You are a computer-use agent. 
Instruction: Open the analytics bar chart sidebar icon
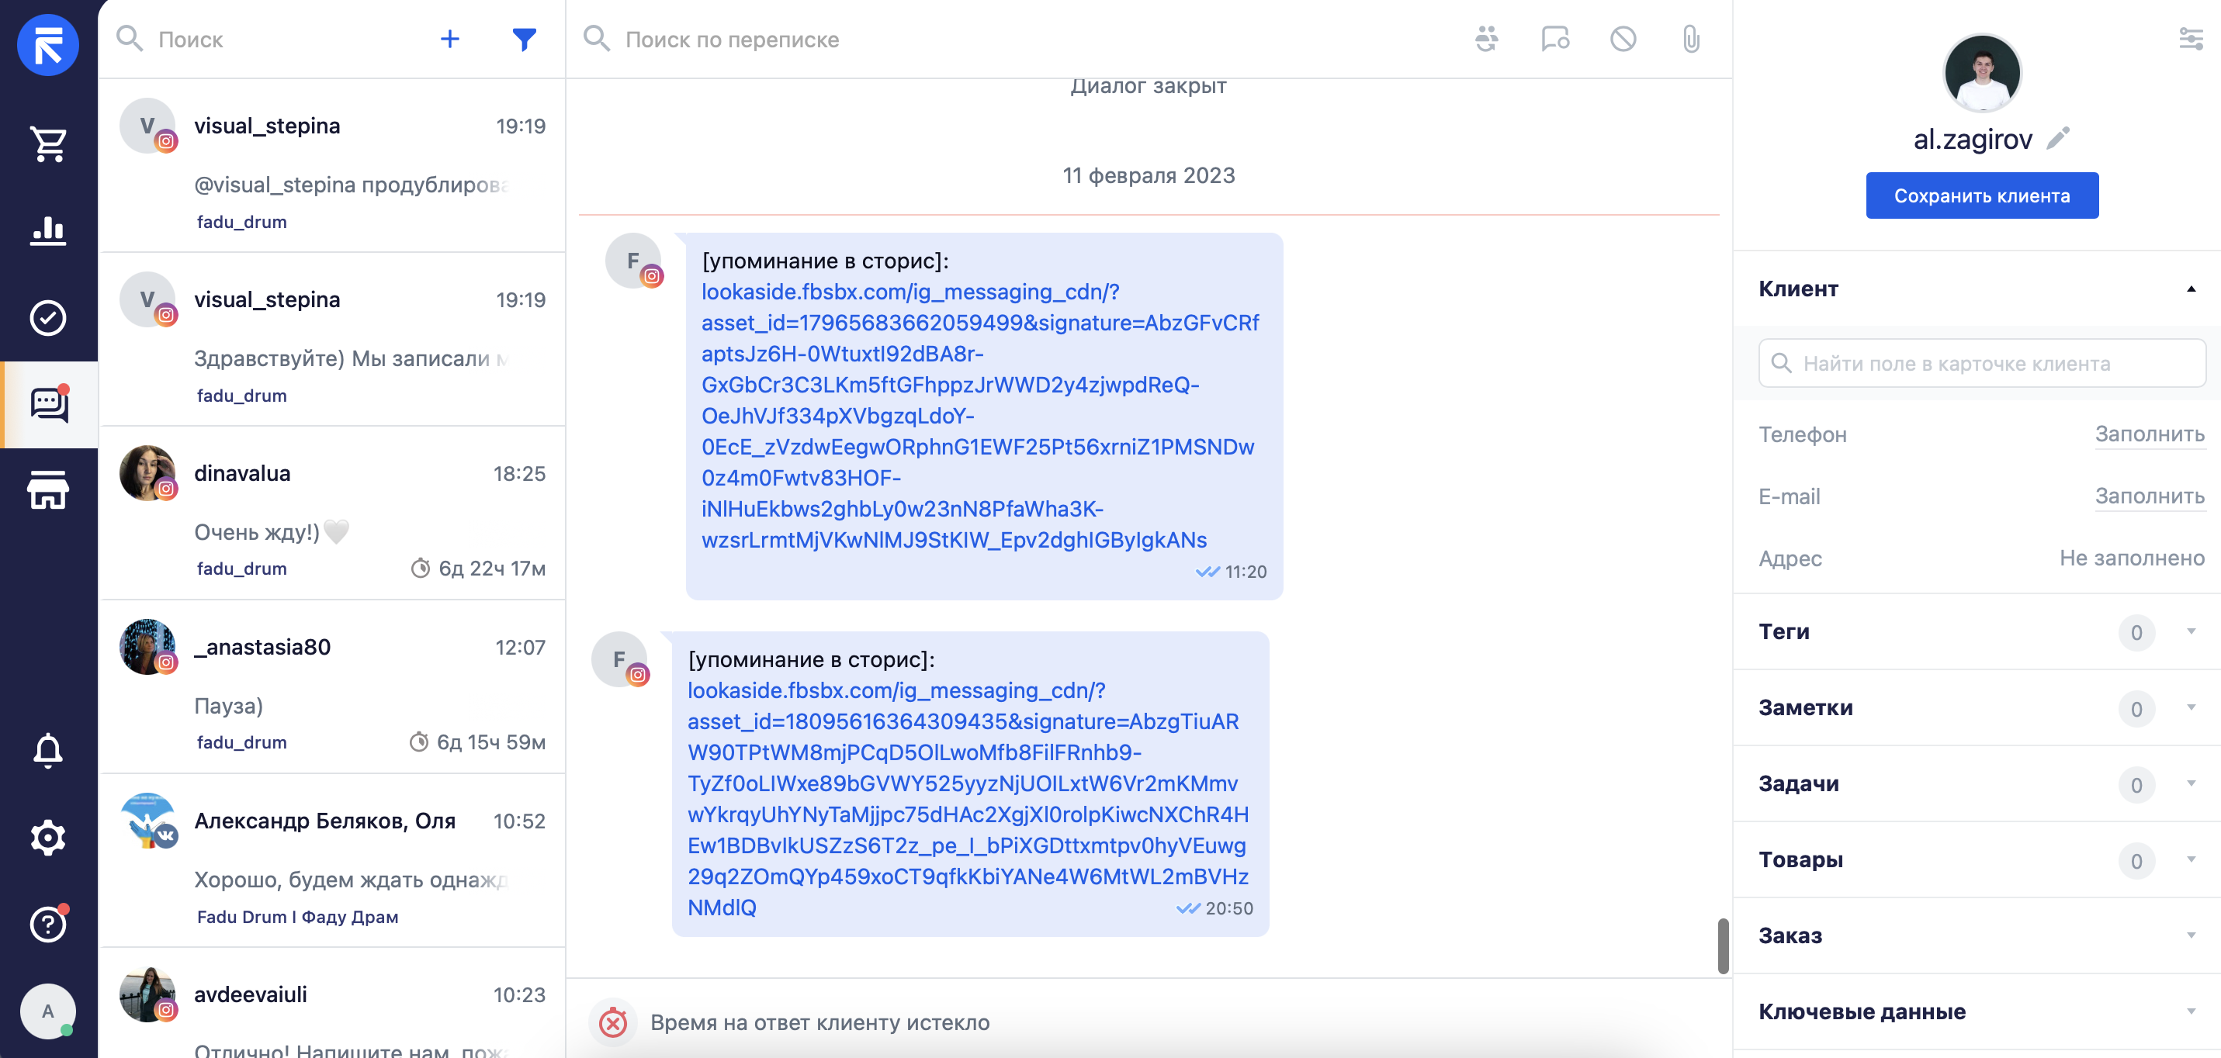[48, 231]
